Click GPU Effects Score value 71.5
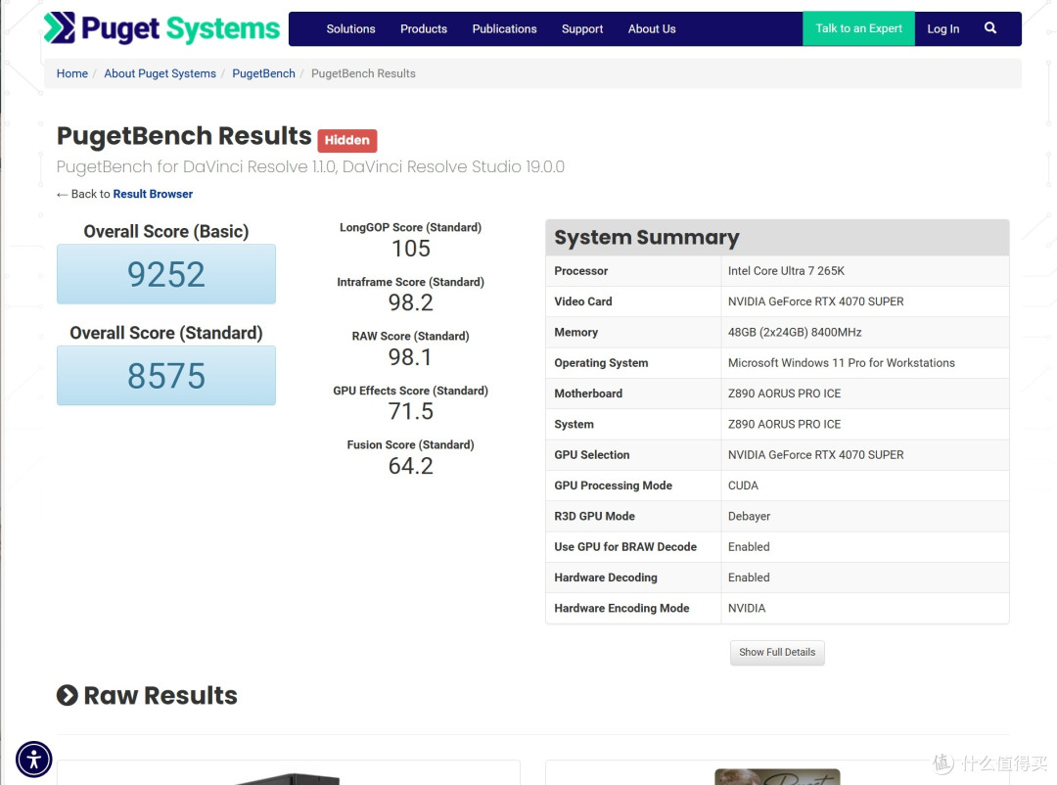This screenshot has width=1057, height=785. point(410,411)
